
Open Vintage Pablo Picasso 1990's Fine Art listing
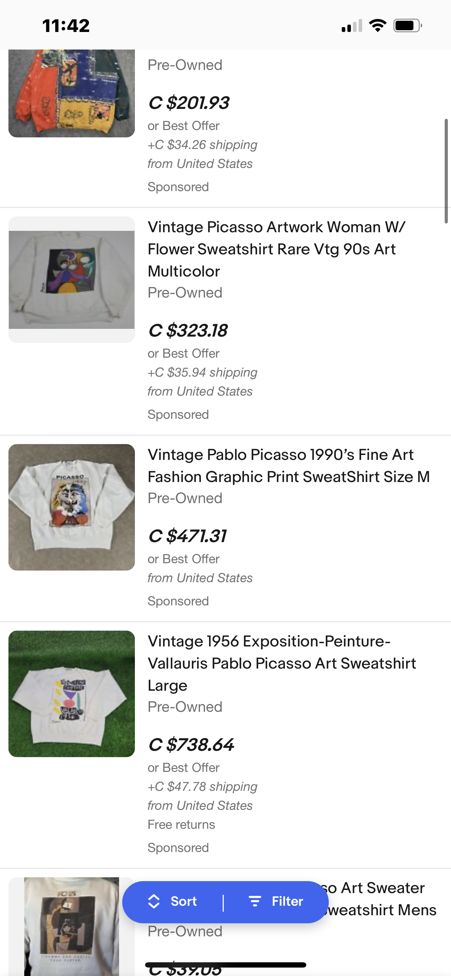[289, 465]
